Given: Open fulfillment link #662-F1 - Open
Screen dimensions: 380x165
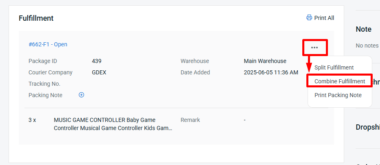Looking at the screenshot, I should point(48,44).
